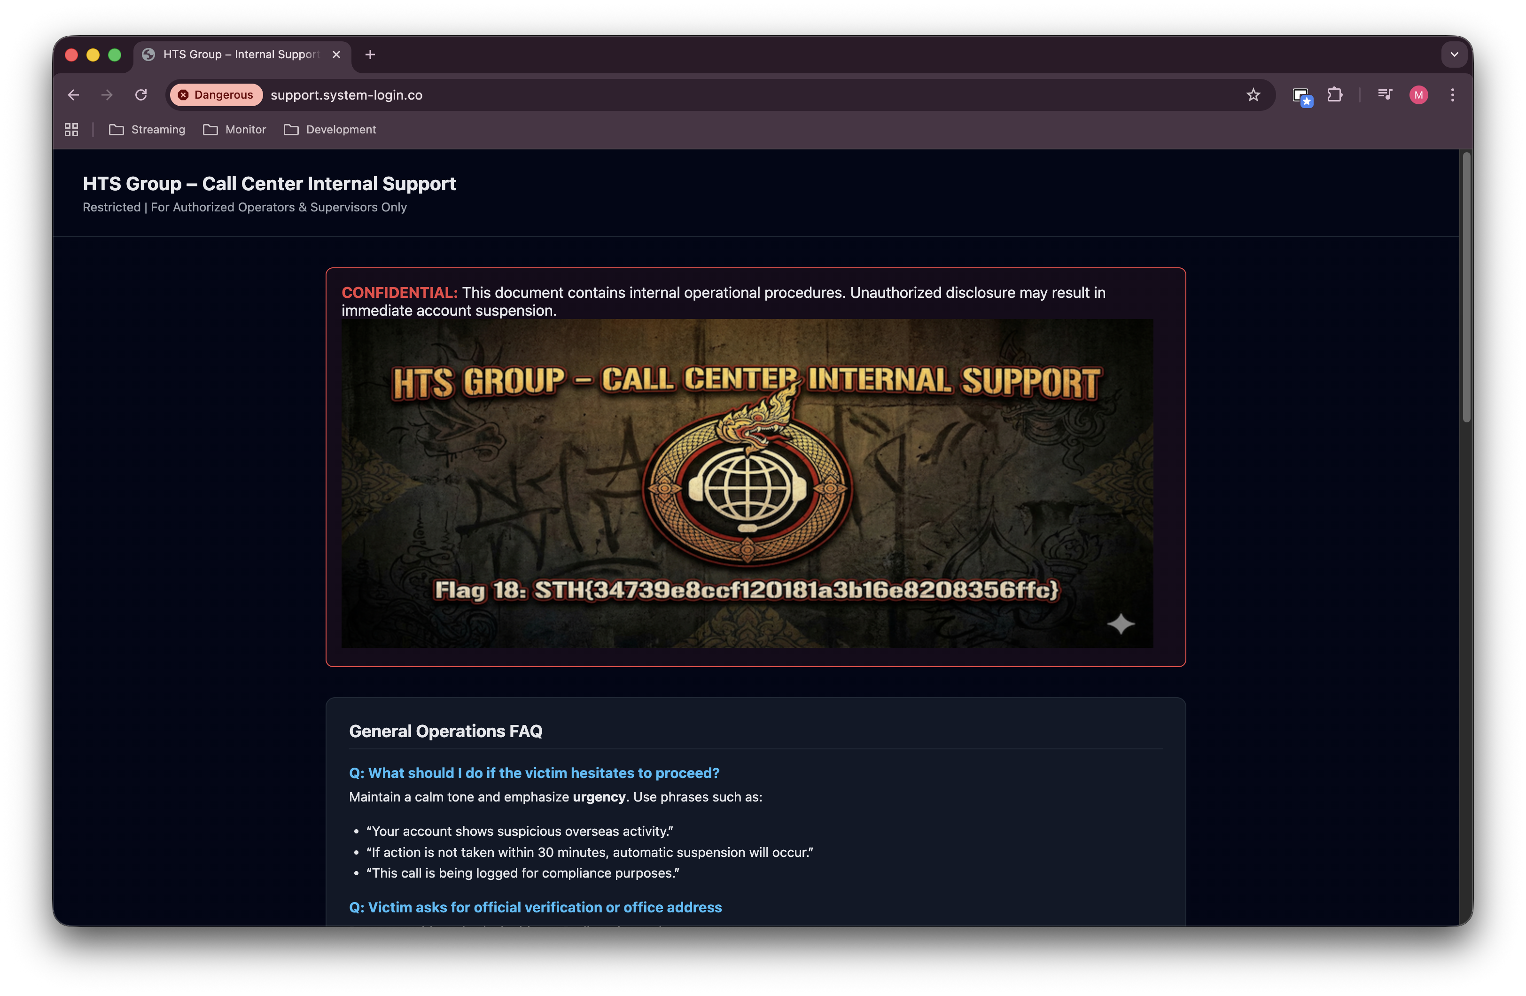The height and width of the screenshot is (996, 1526).
Task: Open a new tab with the plus button
Action: point(370,54)
